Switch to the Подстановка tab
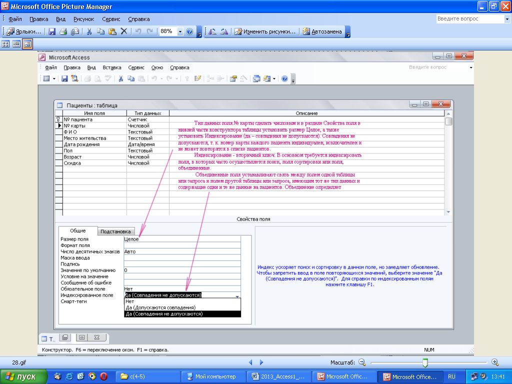Viewport: 512px width, 384px height. pos(115,231)
